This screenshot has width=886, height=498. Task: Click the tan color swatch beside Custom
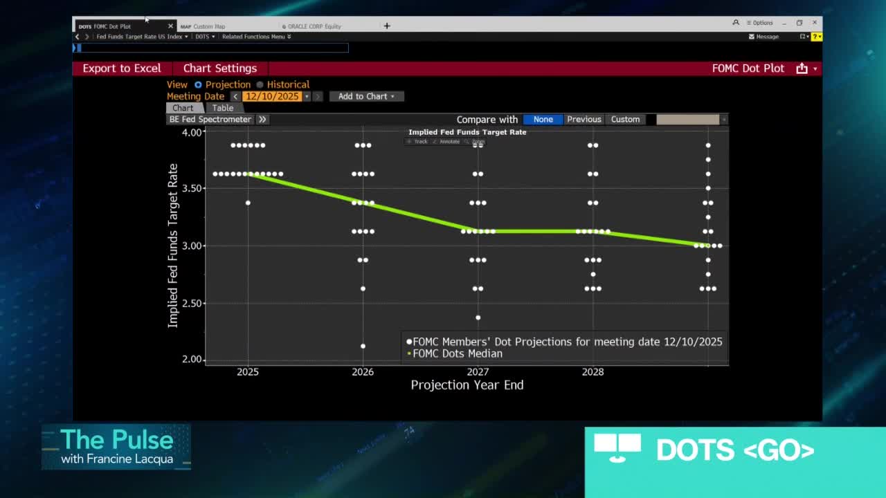pos(687,120)
